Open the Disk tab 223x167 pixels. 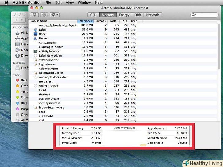(138, 15)
